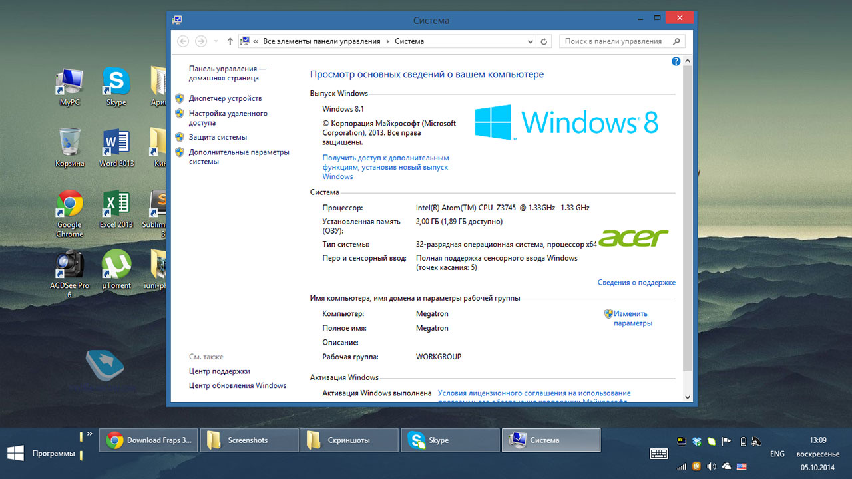852x479 pixels.
Task: Click the forward navigation arrow in the System window
Action: click(201, 41)
